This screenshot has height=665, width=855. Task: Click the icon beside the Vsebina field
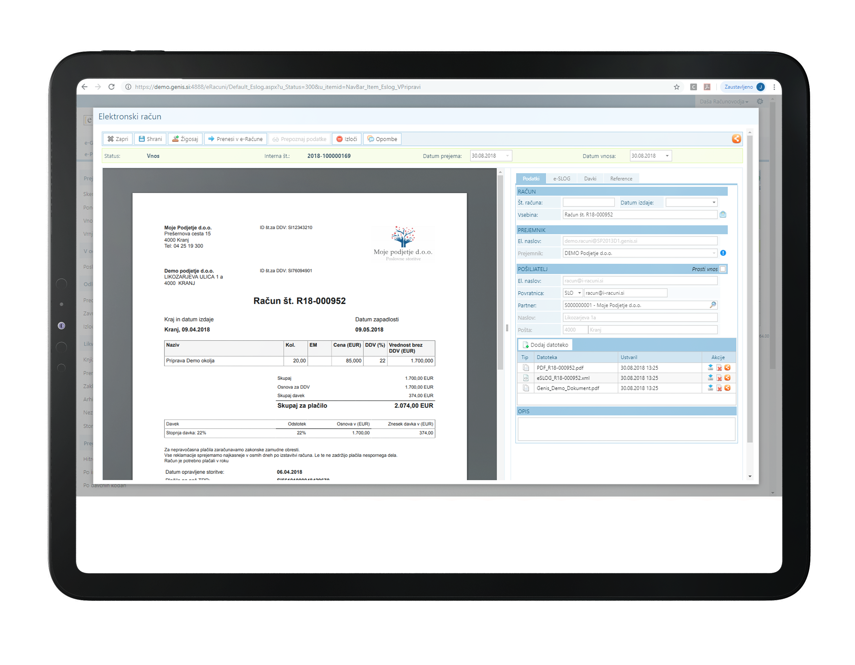(723, 214)
